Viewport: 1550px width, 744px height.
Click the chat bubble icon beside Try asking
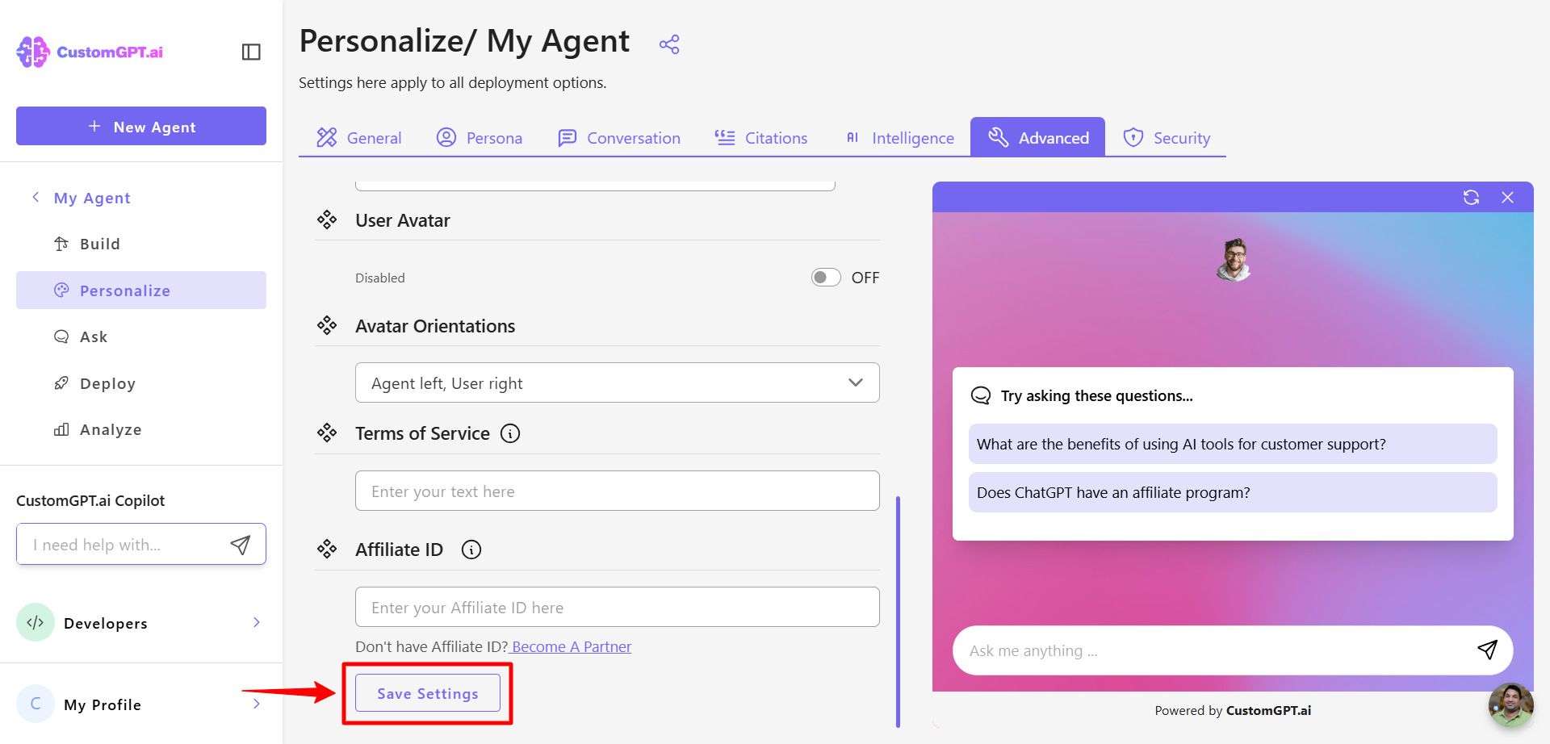click(x=981, y=395)
